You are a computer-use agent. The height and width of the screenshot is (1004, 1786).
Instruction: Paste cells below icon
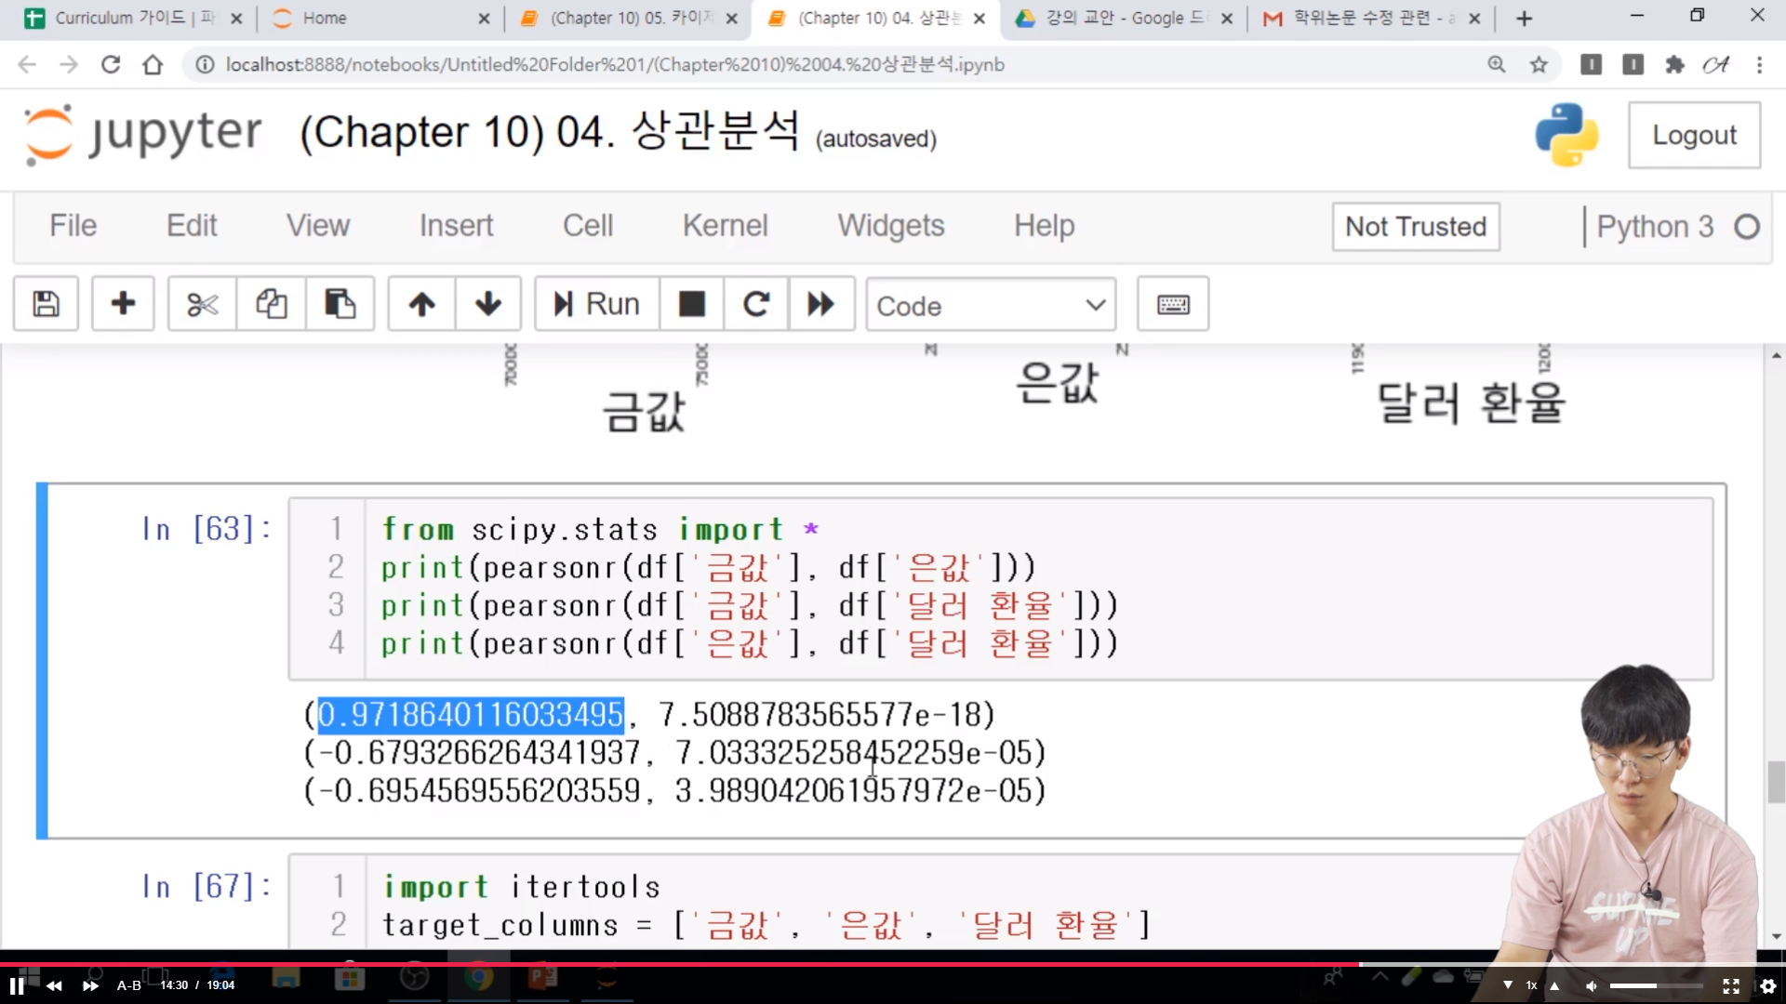pos(340,304)
